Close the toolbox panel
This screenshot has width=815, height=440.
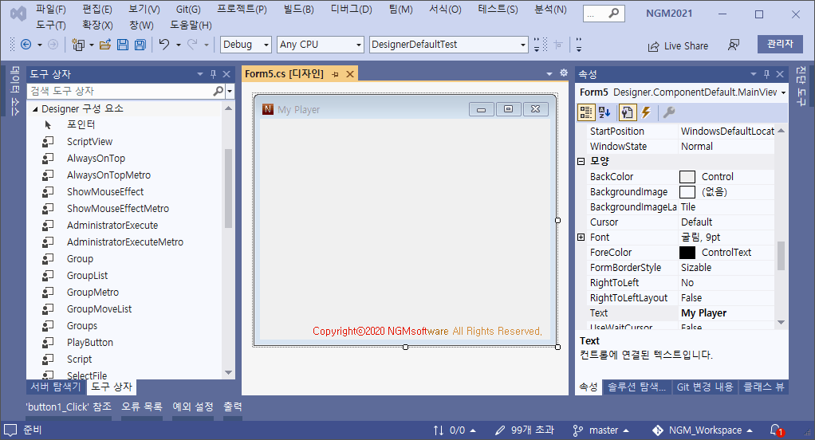[226, 74]
